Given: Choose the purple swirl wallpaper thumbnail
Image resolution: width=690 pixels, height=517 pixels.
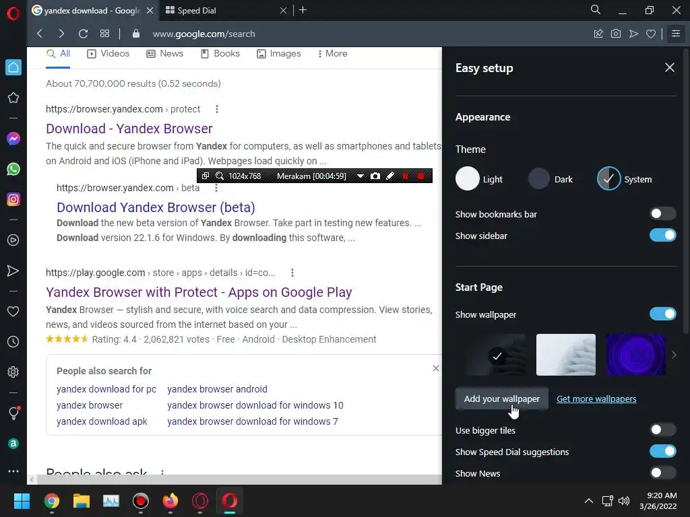Looking at the screenshot, I should click(636, 355).
